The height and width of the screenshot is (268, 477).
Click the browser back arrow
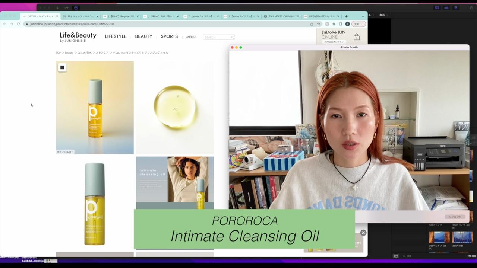tap(4, 24)
